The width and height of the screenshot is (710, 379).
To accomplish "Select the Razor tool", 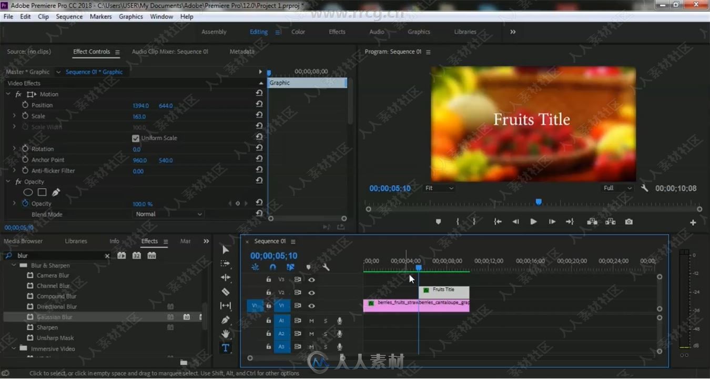I will (x=225, y=292).
